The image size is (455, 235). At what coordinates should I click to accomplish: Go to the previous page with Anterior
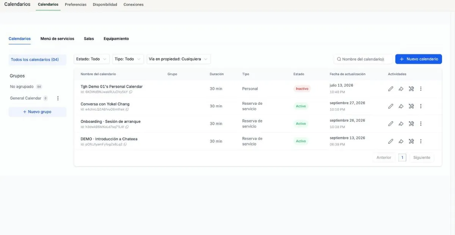point(384,157)
